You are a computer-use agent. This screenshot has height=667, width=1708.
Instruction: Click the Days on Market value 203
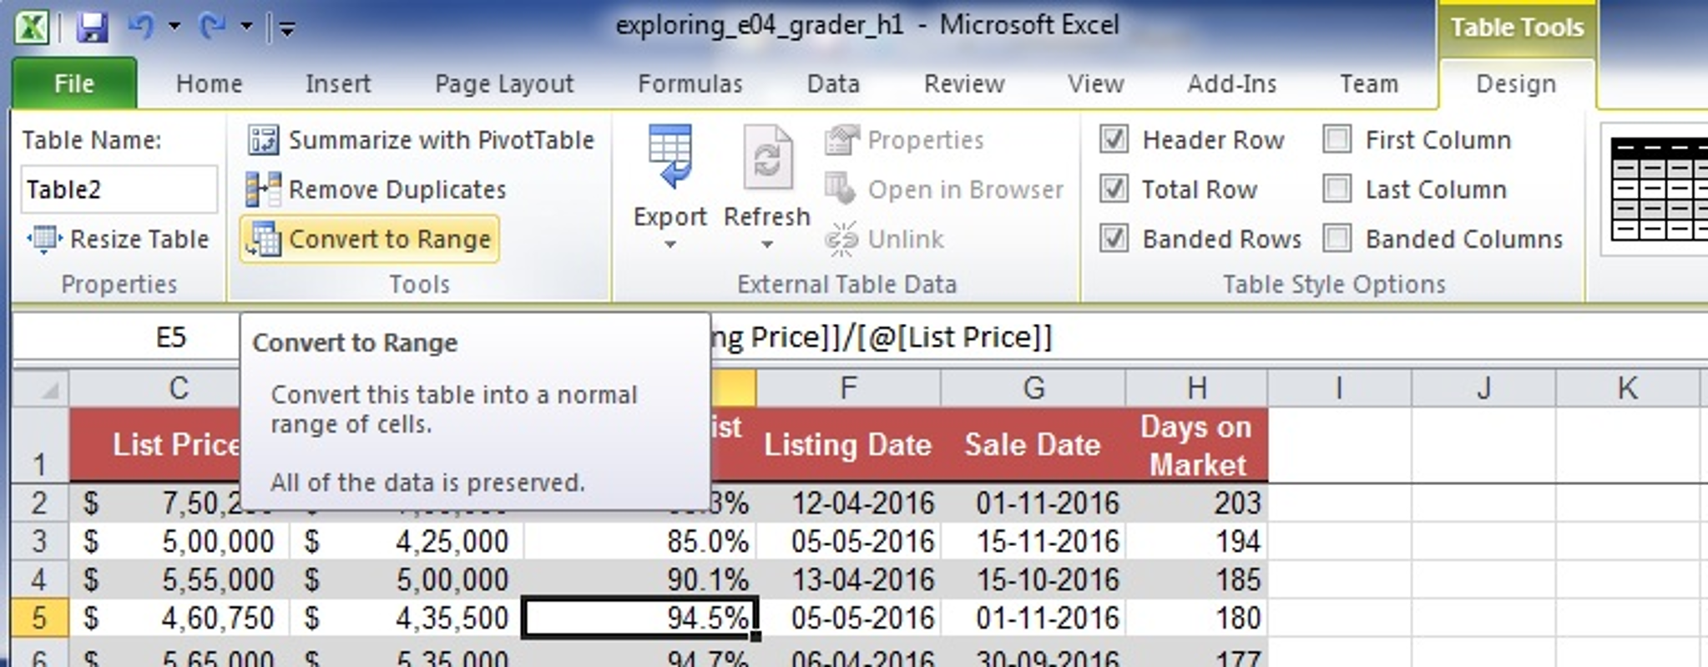(1196, 503)
